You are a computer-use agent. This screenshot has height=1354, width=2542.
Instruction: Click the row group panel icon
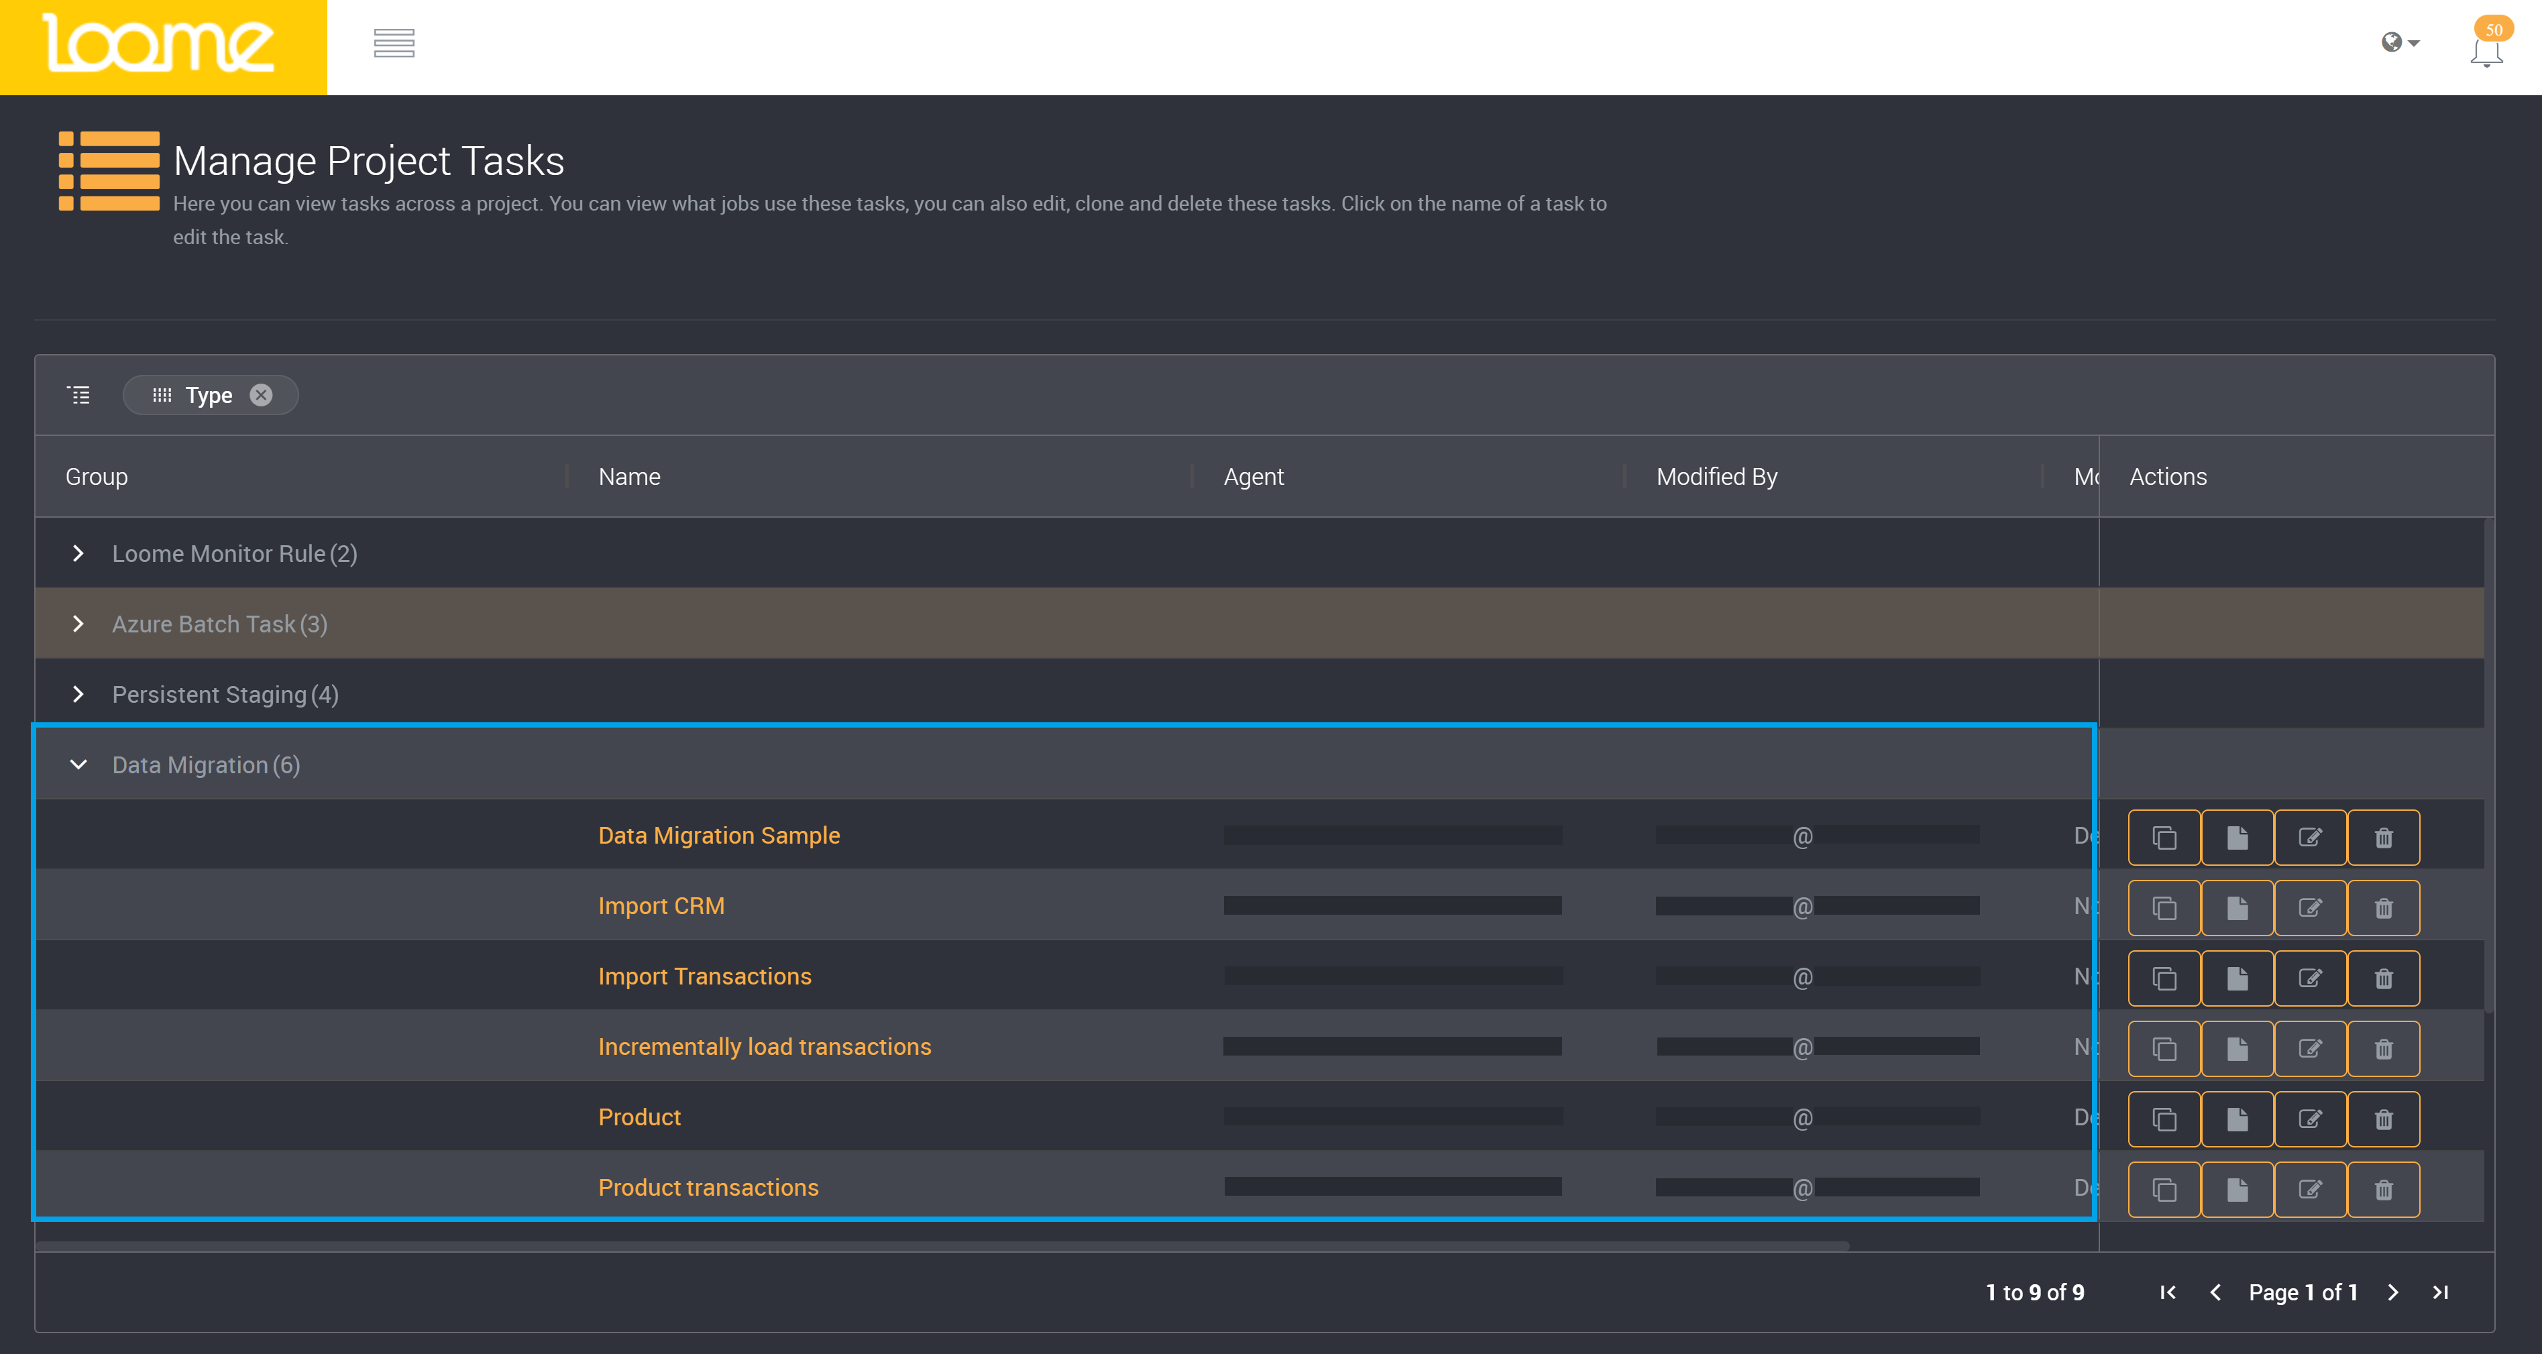point(79,395)
